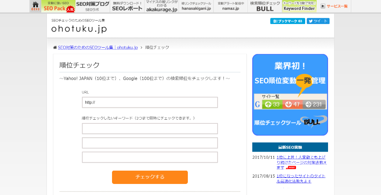Open hanasakigani.jp backlink check tool

pyautogui.click(x=196, y=6)
